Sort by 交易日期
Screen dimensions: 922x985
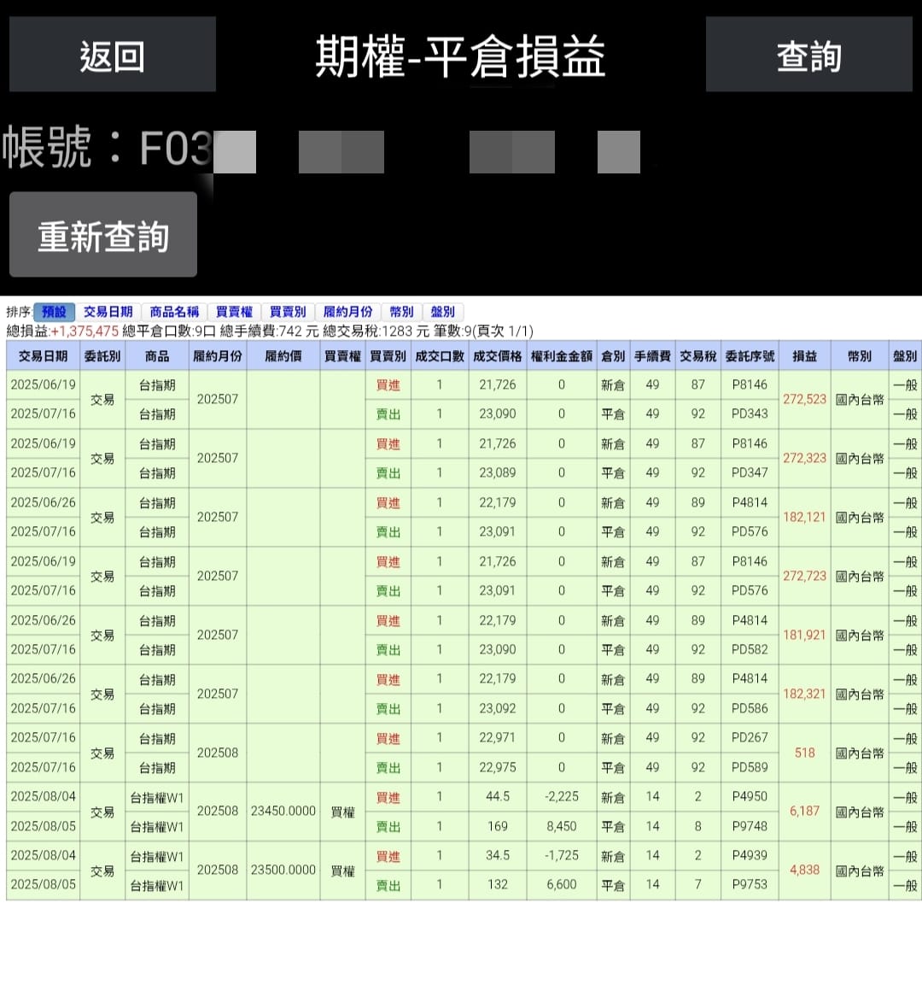point(108,312)
